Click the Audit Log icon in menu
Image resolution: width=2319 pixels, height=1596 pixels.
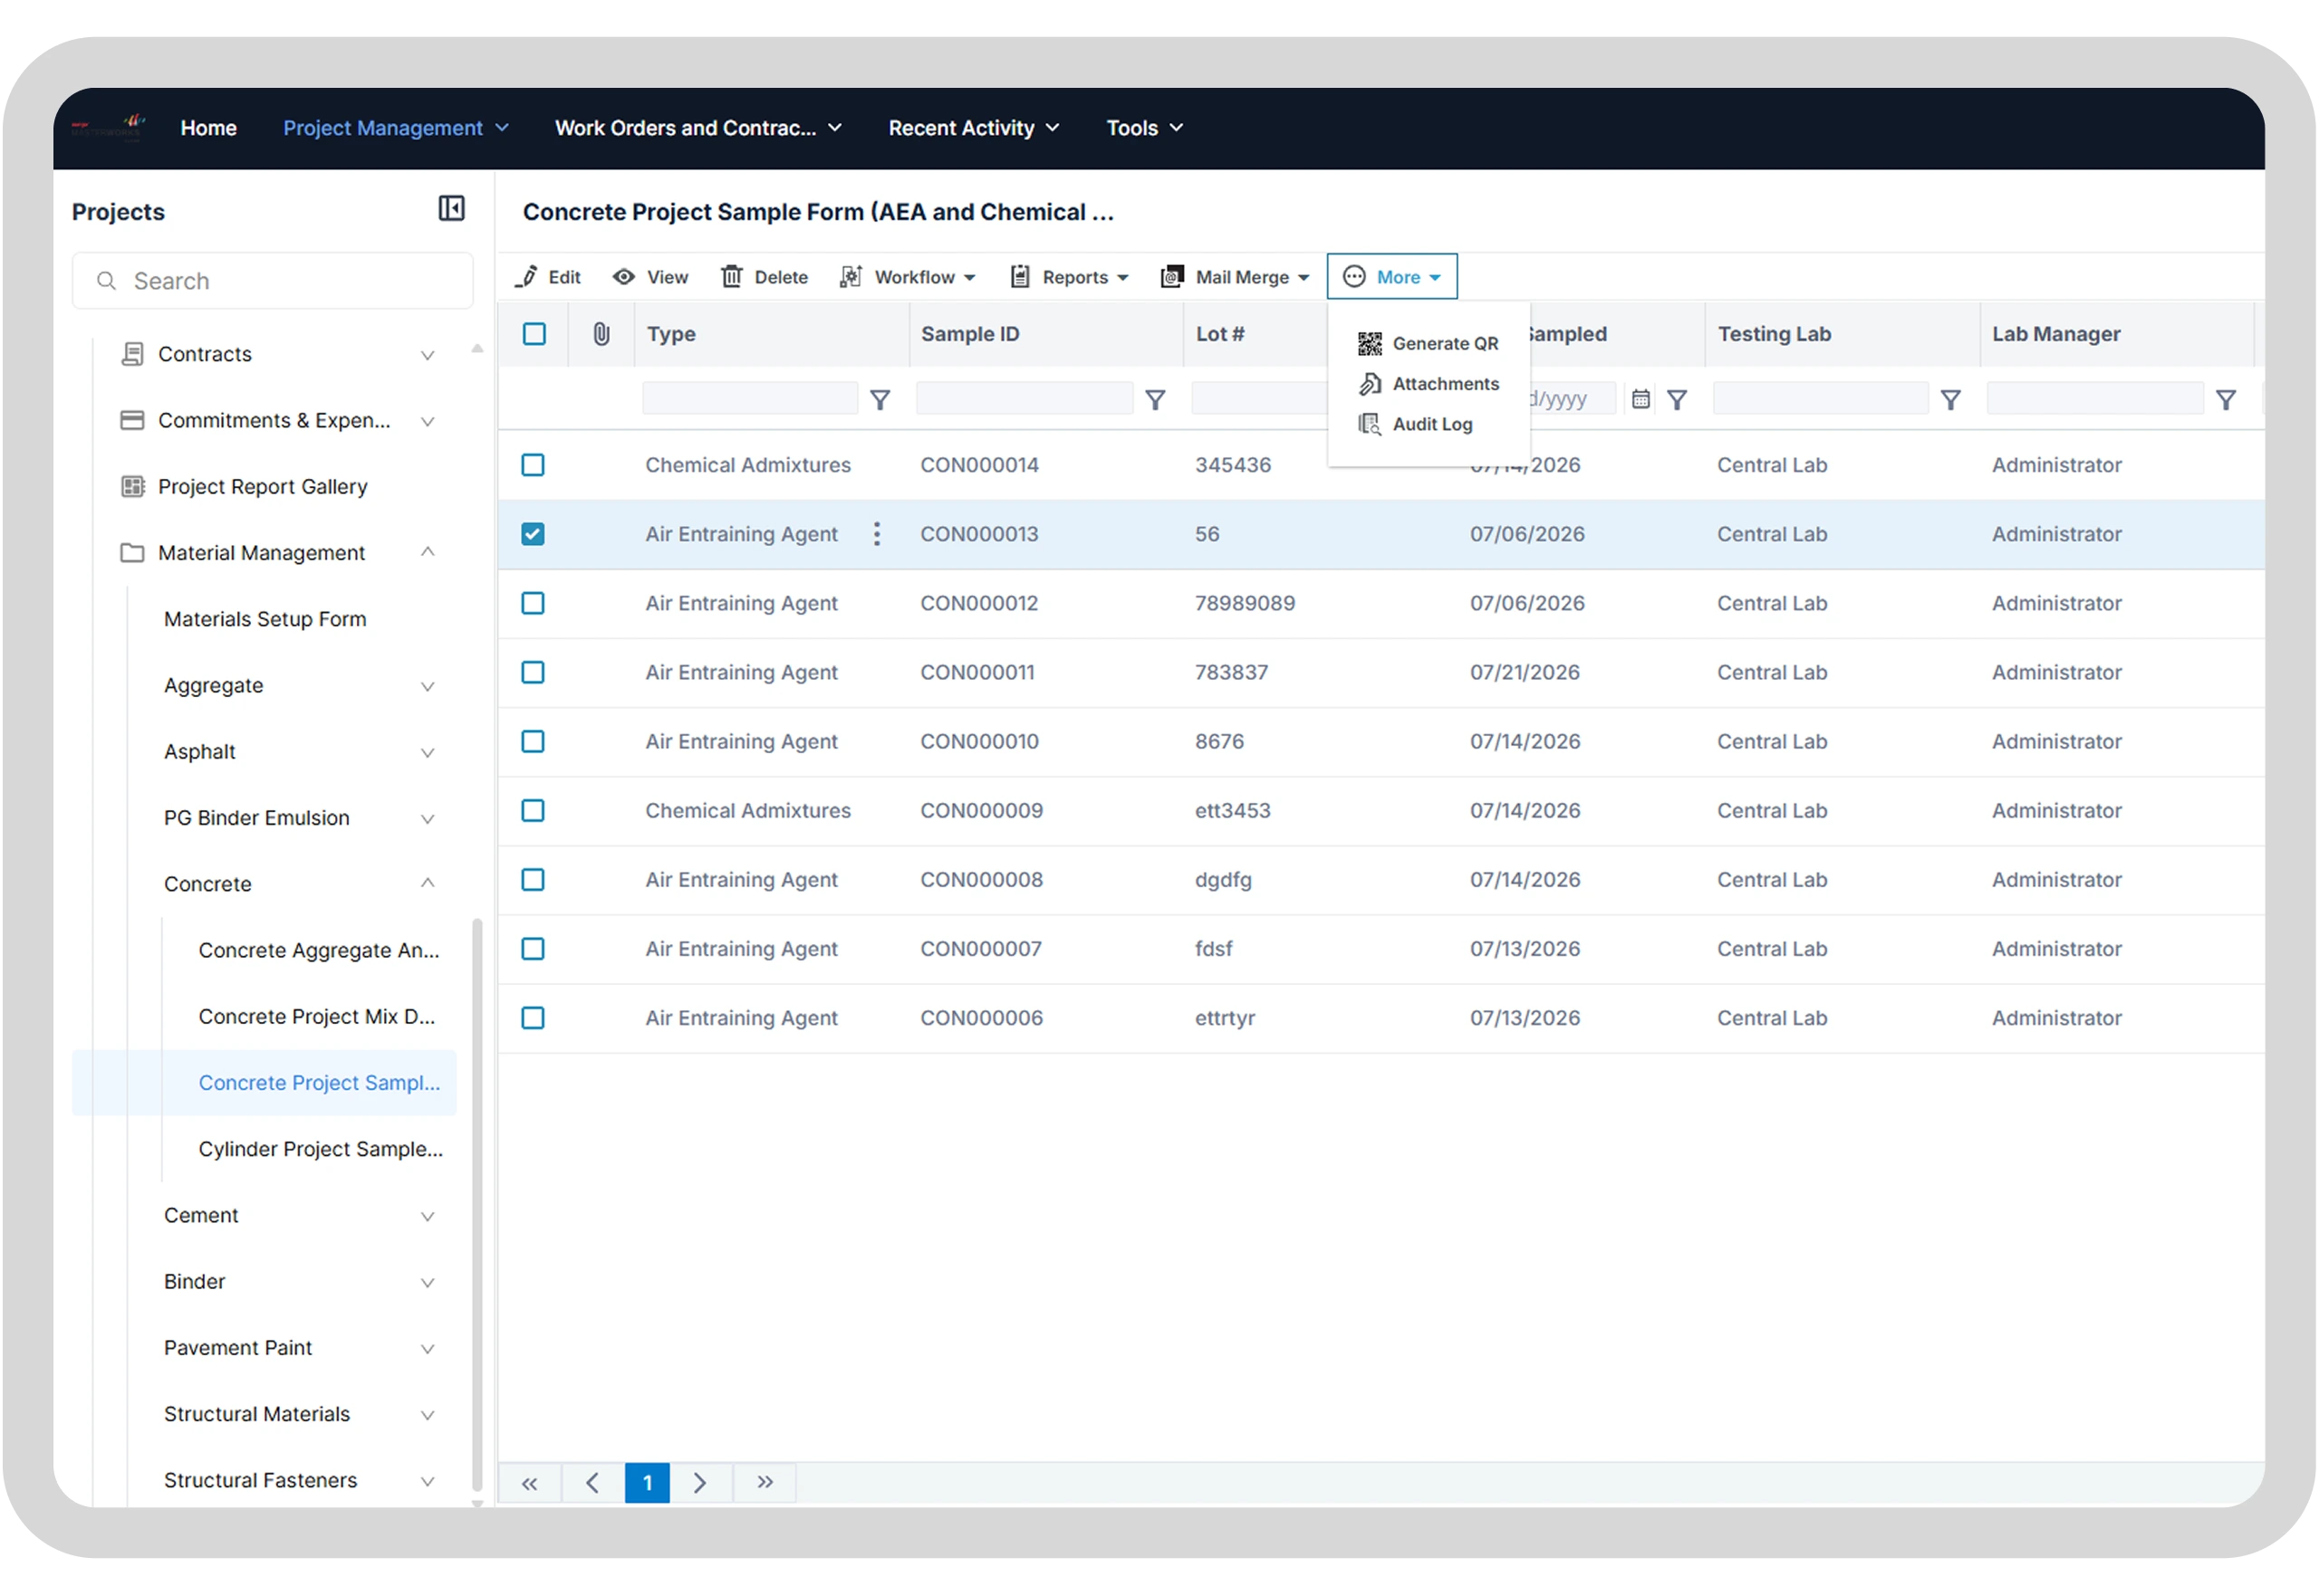1370,424
